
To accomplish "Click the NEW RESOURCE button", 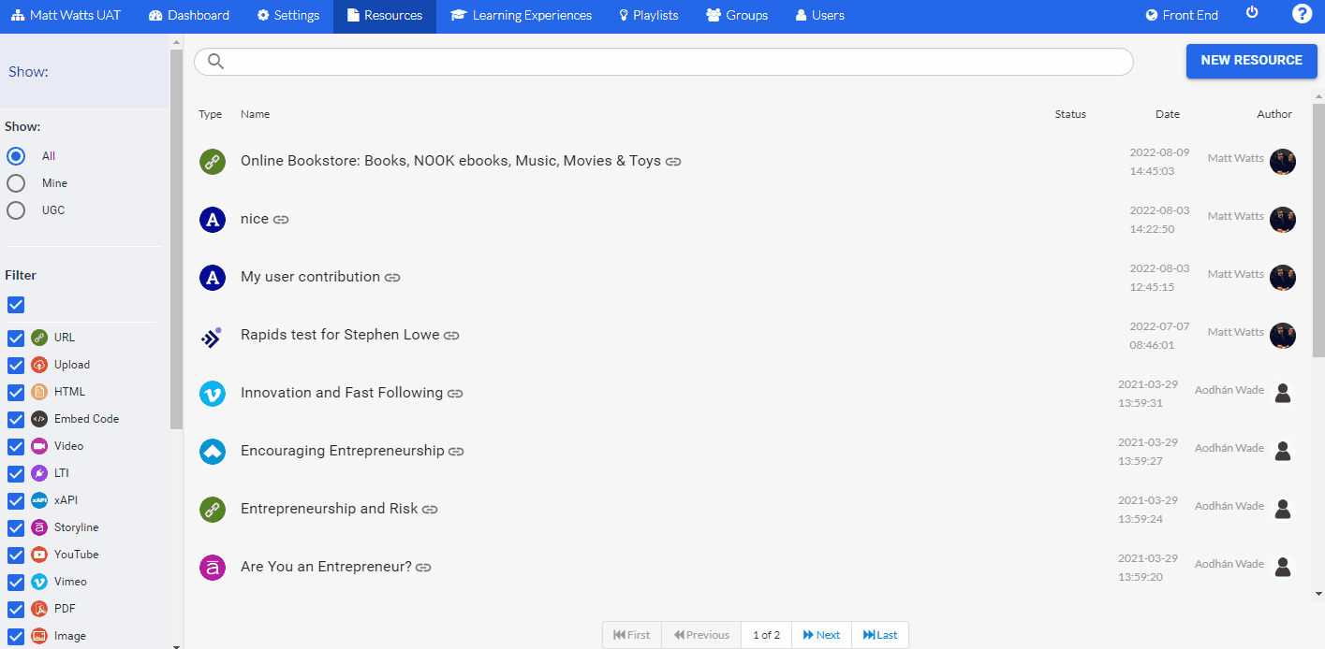I will click(x=1251, y=60).
